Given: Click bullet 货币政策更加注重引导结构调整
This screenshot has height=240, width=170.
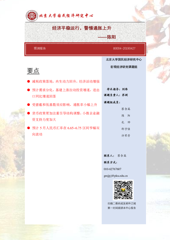Looking at the screenshot, I should tap(66, 116).
